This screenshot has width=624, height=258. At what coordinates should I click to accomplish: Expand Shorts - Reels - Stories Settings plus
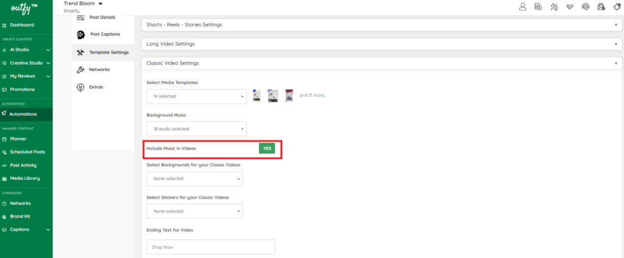(x=615, y=24)
